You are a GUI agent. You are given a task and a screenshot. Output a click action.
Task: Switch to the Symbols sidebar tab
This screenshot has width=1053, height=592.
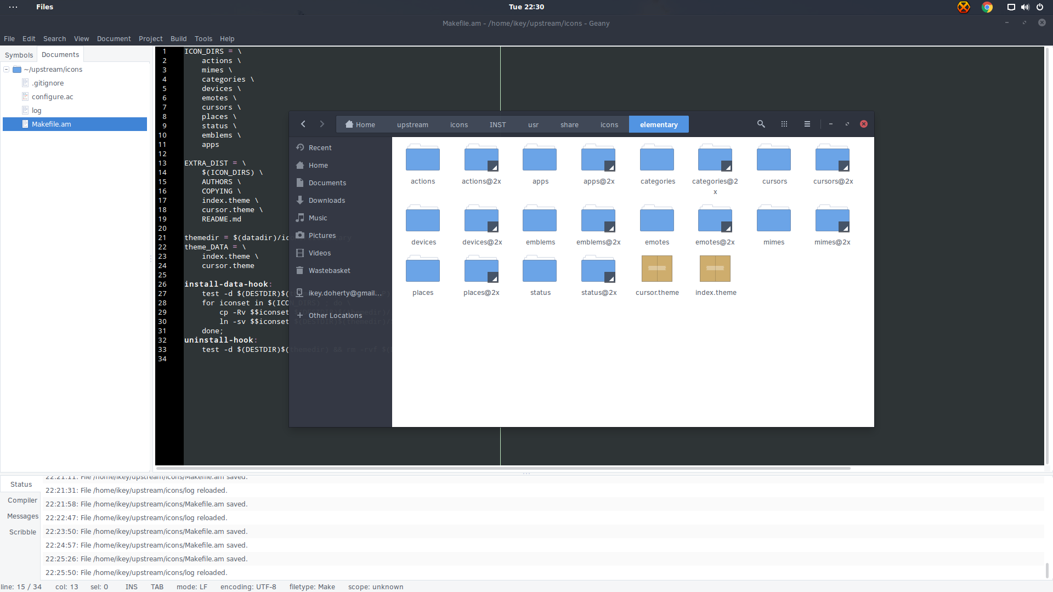point(19,55)
